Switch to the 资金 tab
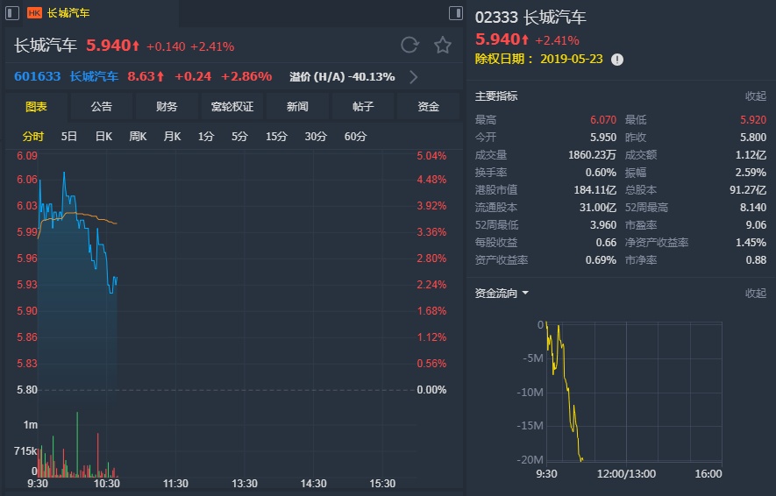The height and width of the screenshot is (496, 776). click(428, 107)
